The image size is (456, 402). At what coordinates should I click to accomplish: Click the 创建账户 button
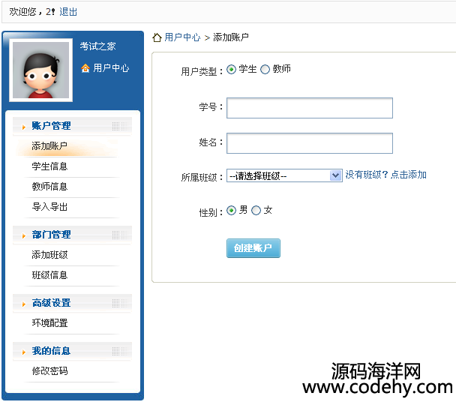pos(253,248)
